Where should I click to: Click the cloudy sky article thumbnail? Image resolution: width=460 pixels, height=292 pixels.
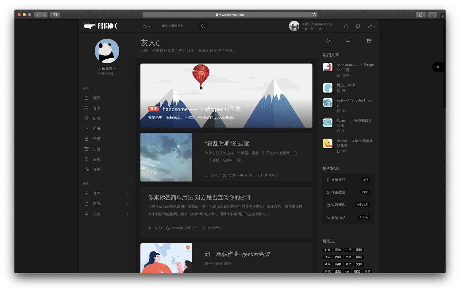[x=166, y=157]
